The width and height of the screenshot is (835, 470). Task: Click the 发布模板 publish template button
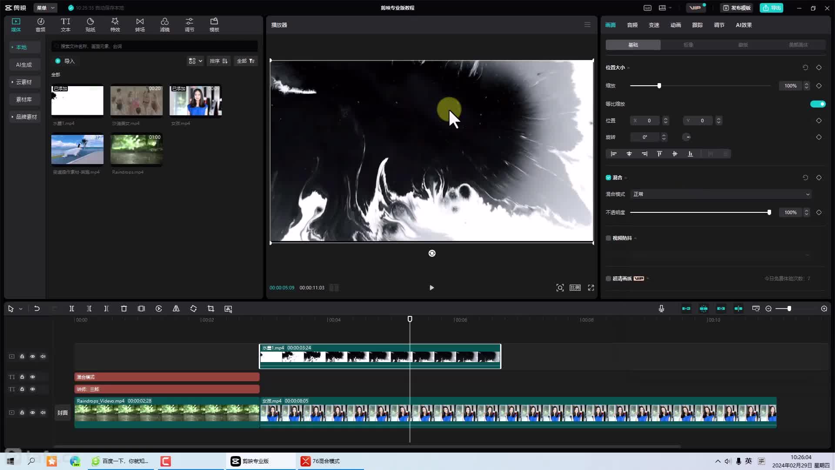coord(737,8)
